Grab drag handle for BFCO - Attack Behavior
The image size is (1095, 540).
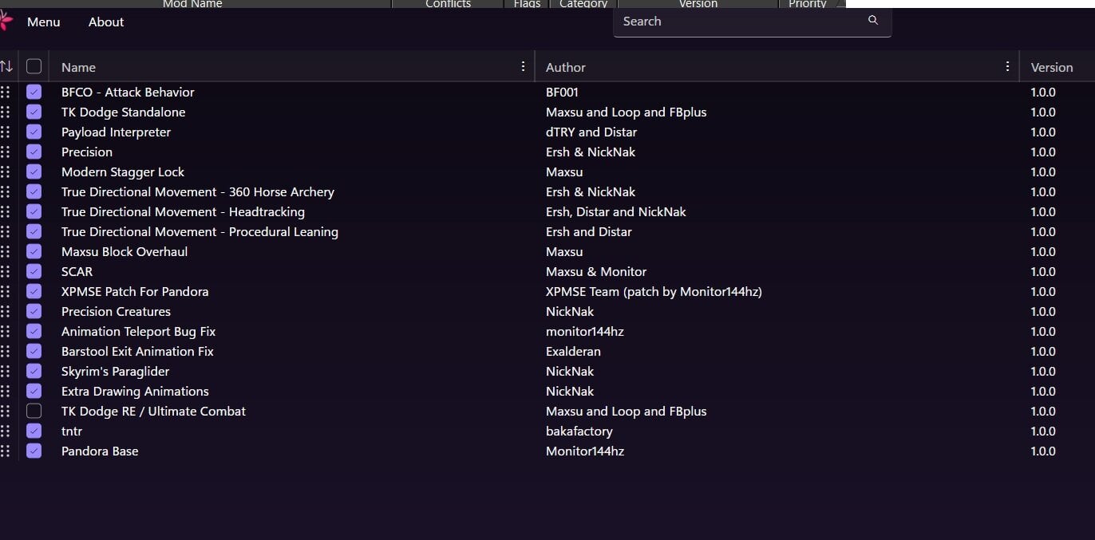6,92
